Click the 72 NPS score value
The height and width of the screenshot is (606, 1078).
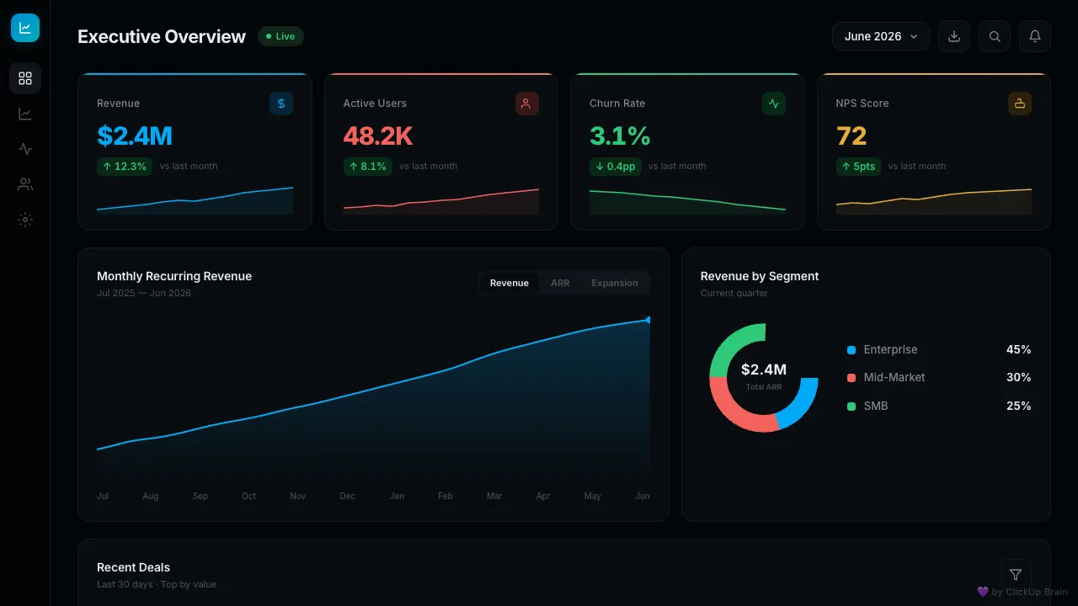click(851, 136)
